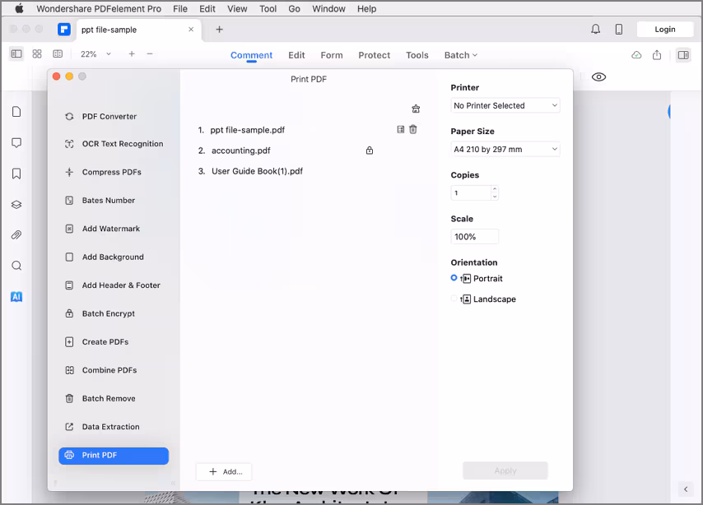The width and height of the screenshot is (703, 505).
Task: Open the Paper Size dropdown
Action: click(x=505, y=149)
